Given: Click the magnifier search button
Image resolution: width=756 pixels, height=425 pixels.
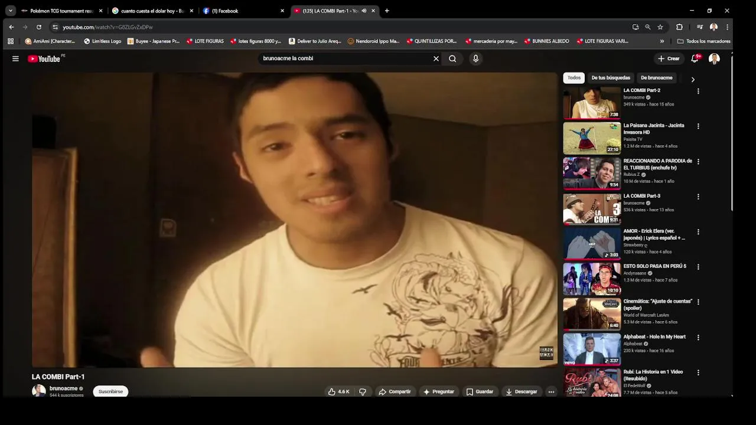Looking at the screenshot, I should click(x=452, y=58).
